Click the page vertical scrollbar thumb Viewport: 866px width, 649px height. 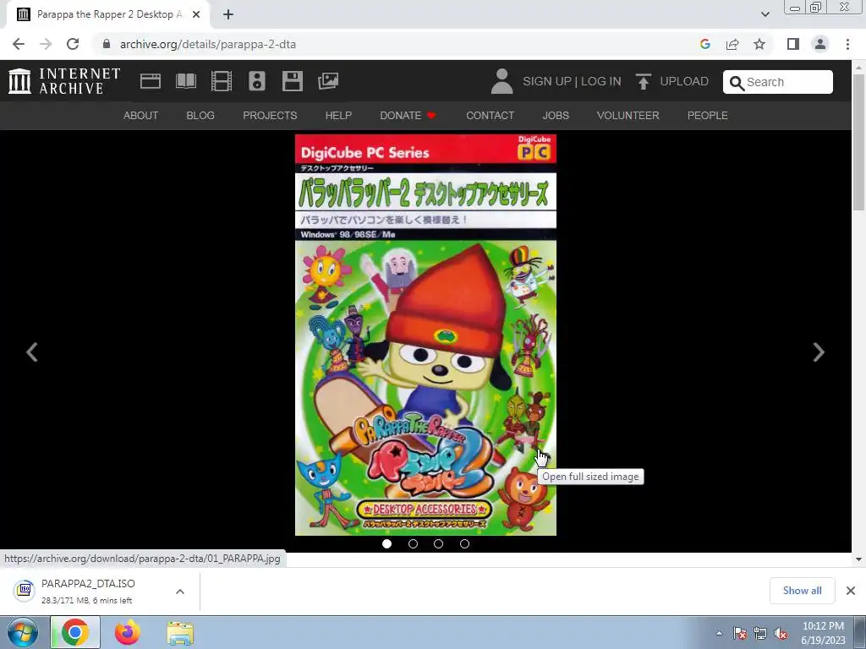[x=858, y=142]
